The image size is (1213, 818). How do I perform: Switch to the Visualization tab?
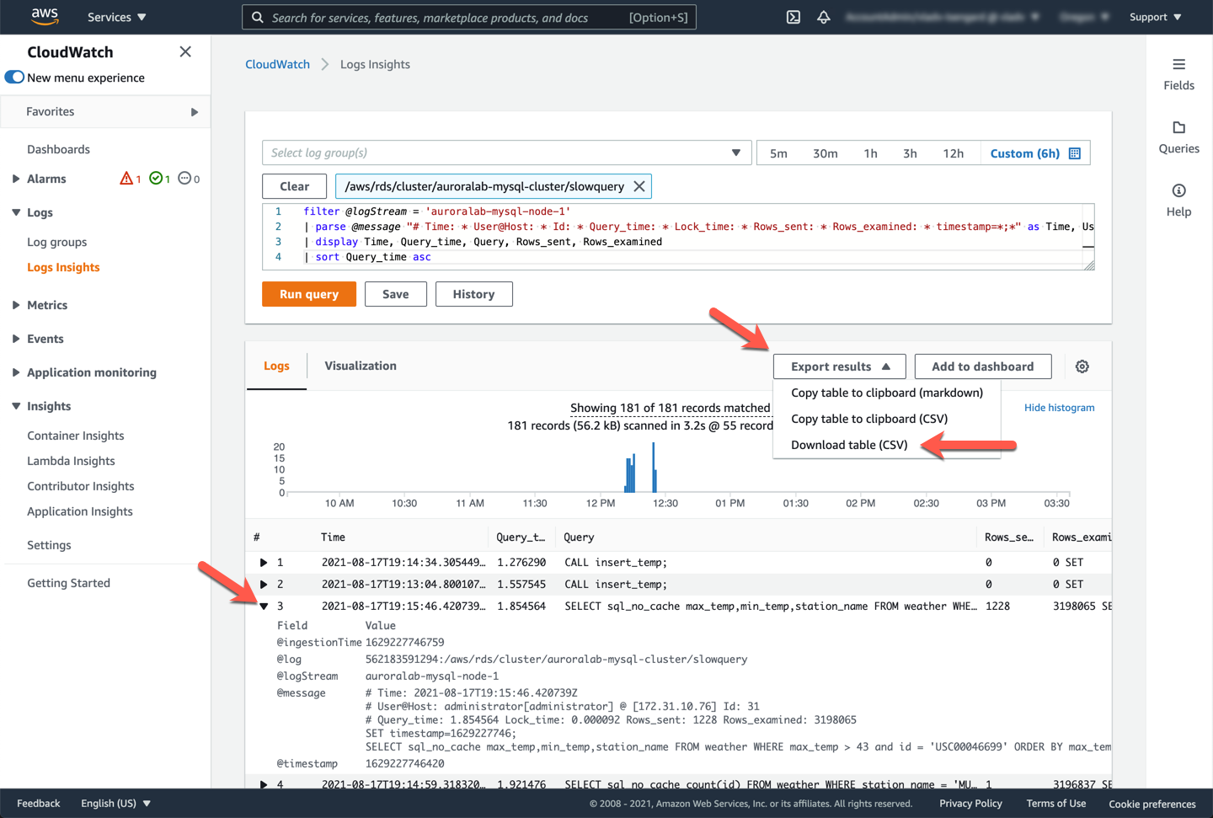(x=361, y=366)
